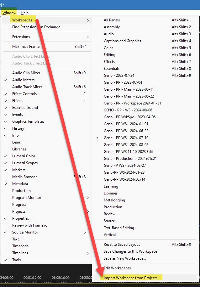This screenshot has height=287, width=200.
Task: Switch to Learning workspace
Action: (x=145, y=186)
